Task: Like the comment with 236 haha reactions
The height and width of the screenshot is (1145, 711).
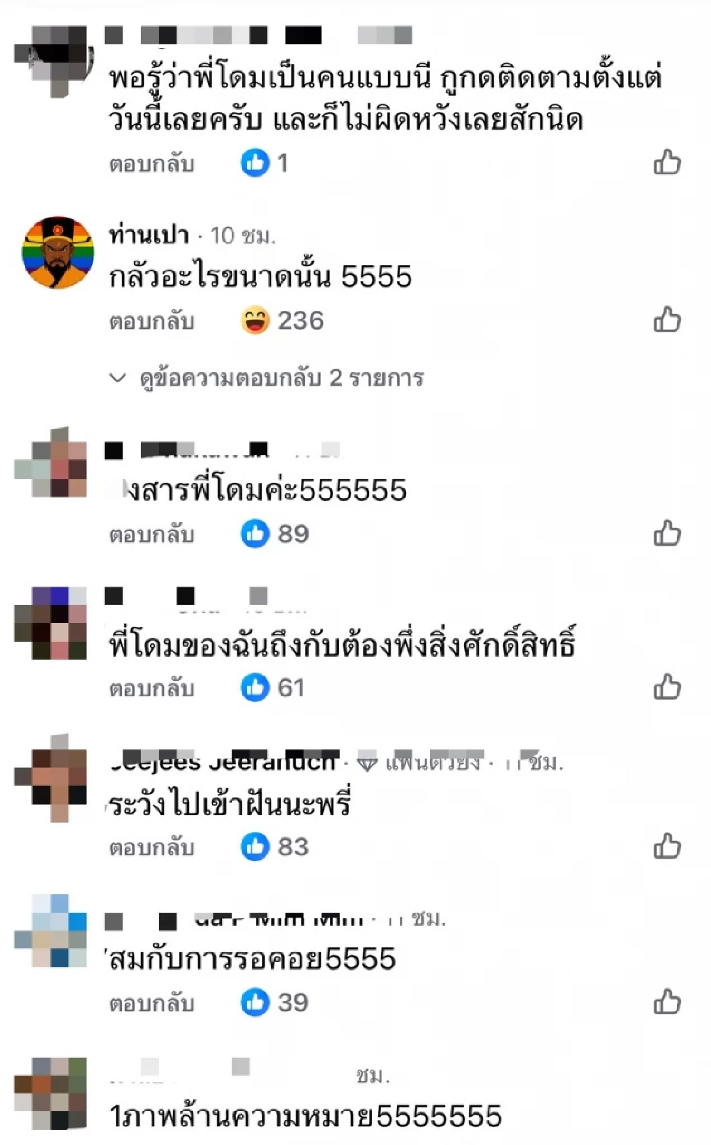Action: click(667, 321)
